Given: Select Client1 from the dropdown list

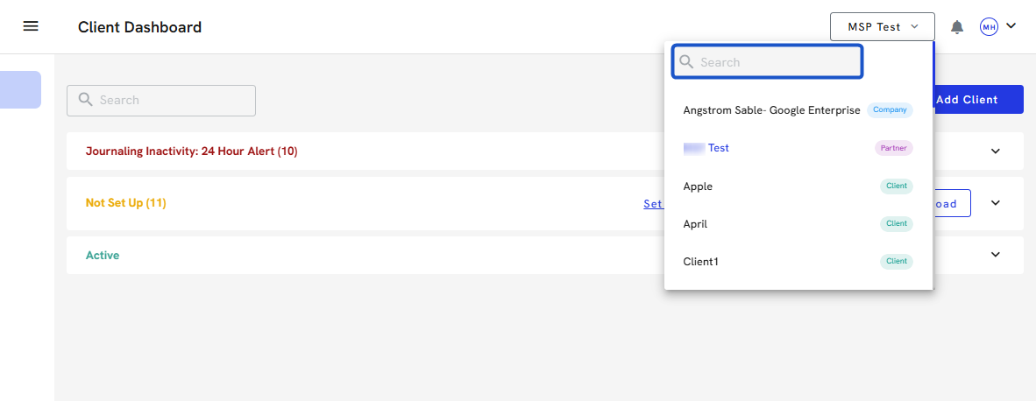Looking at the screenshot, I should 700,262.
